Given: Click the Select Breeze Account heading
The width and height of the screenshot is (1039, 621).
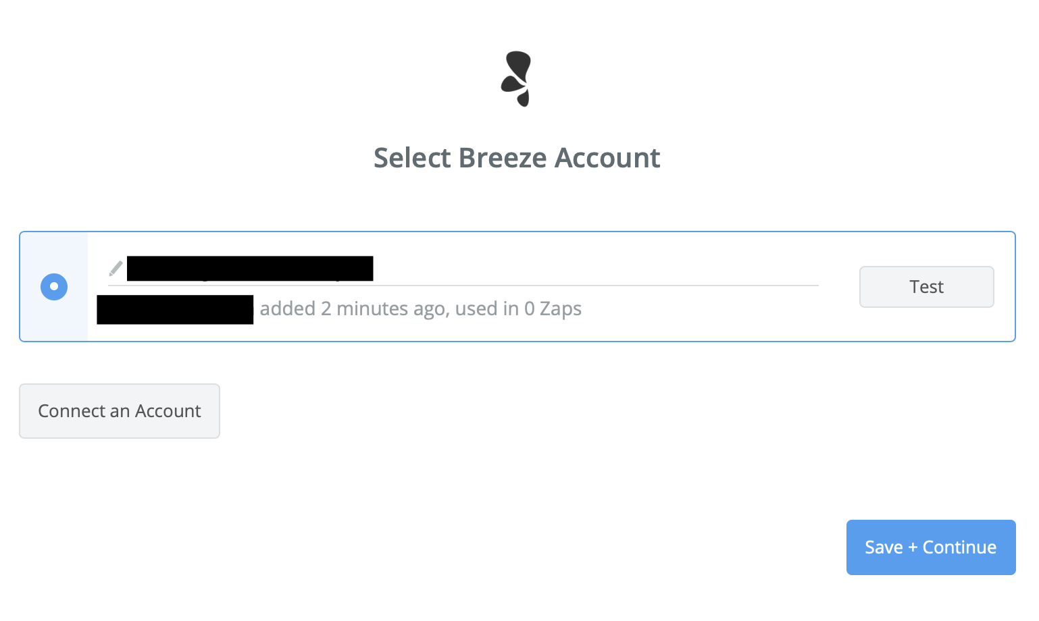Looking at the screenshot, I should 517,158.
